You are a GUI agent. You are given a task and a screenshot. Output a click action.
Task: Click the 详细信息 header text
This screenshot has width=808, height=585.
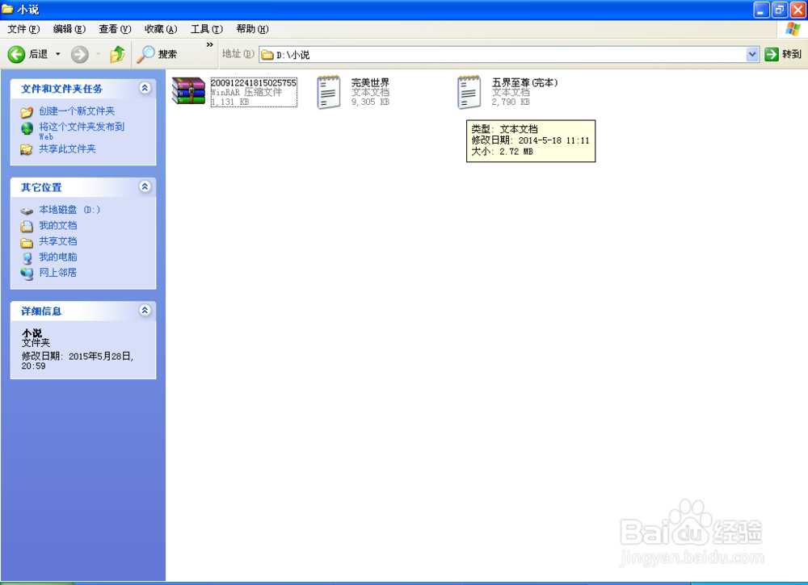[41, 311]
